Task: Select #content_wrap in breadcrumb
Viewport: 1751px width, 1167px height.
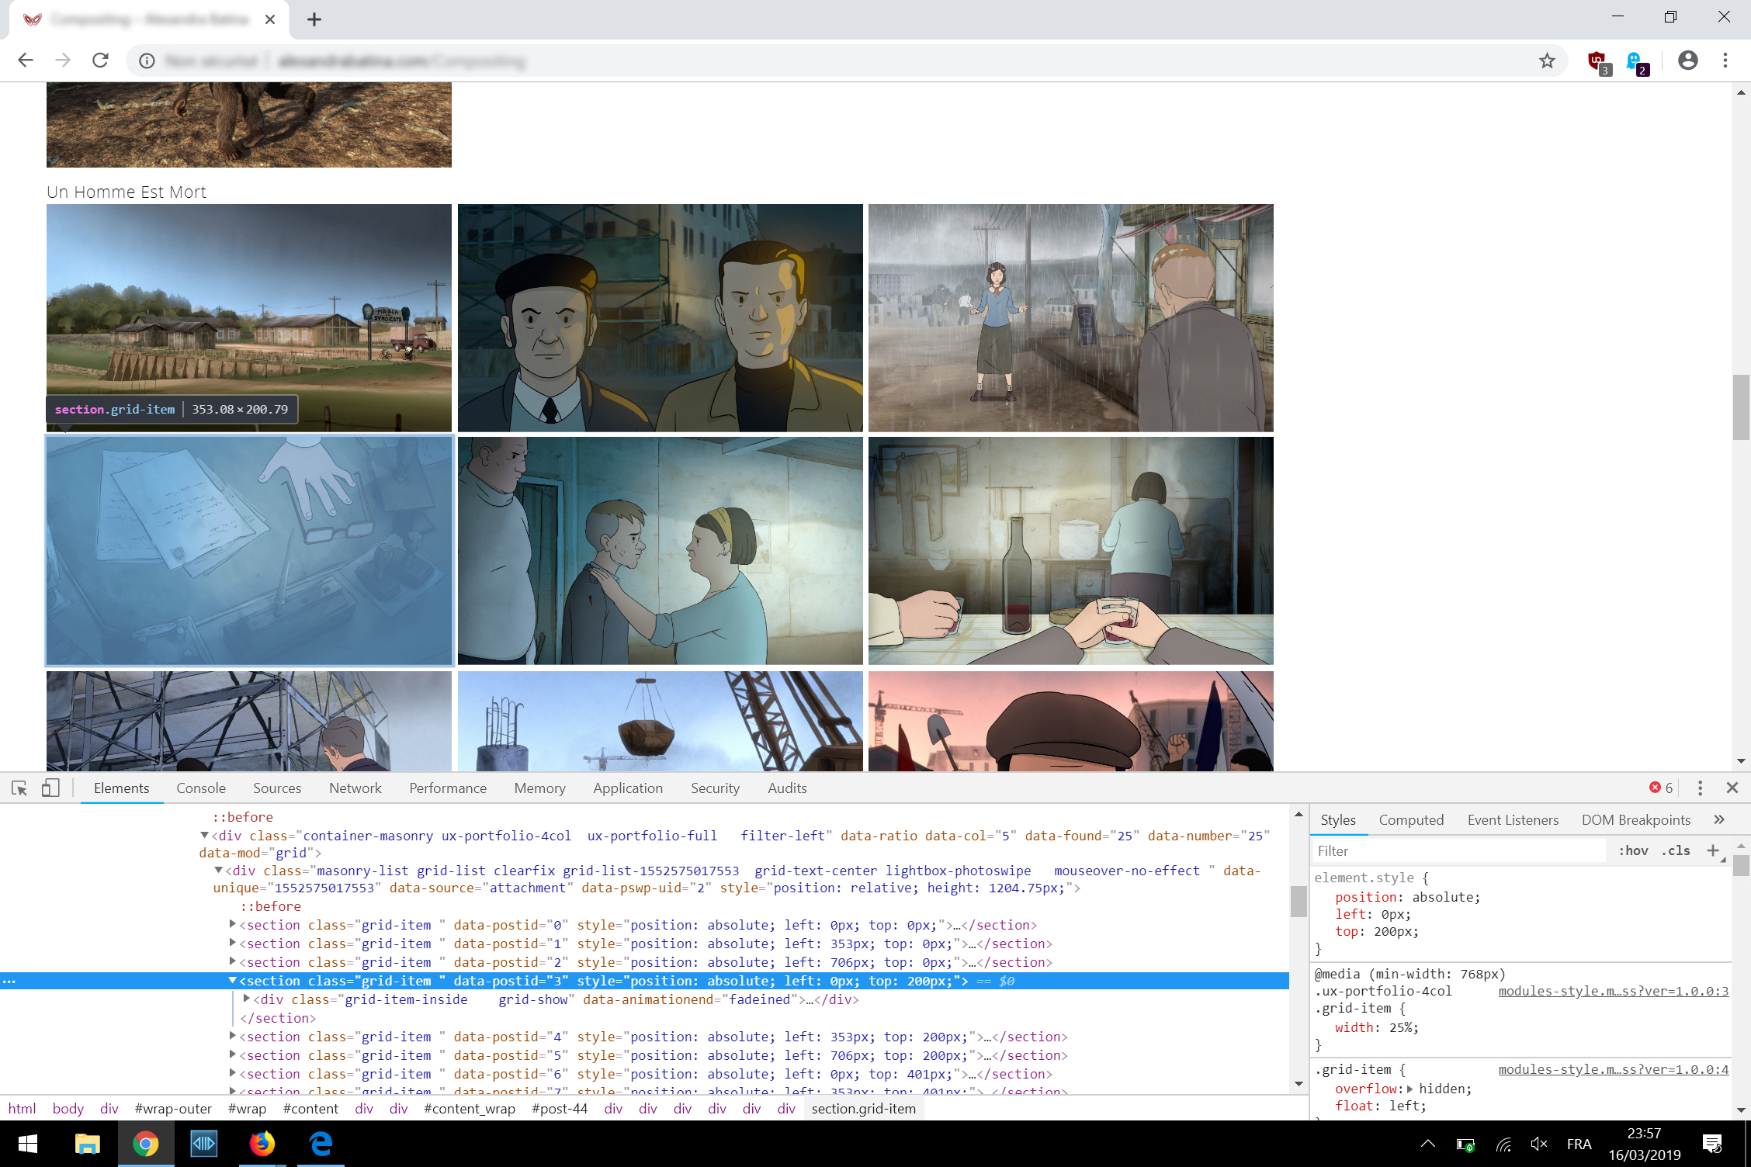Action: pos(470,1109)
